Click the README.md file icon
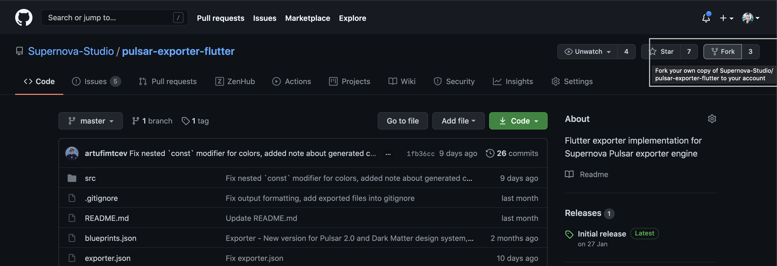The image size is (777, 266). 72,218
